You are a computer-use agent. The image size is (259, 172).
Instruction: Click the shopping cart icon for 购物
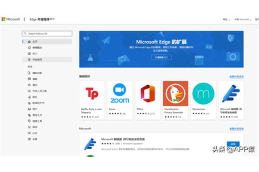[x=29, y=127]
